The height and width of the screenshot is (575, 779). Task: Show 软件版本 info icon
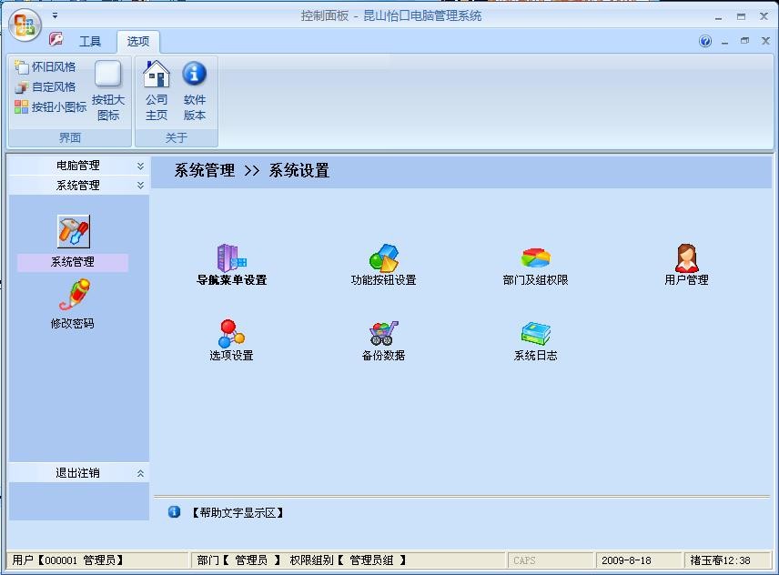pyautogui.click(x=194, y=91)
